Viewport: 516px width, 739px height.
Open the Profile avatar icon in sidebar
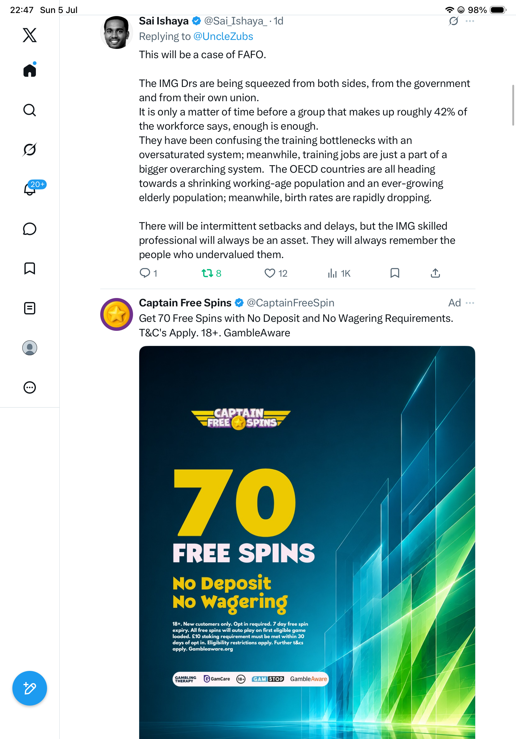(30, 348)
